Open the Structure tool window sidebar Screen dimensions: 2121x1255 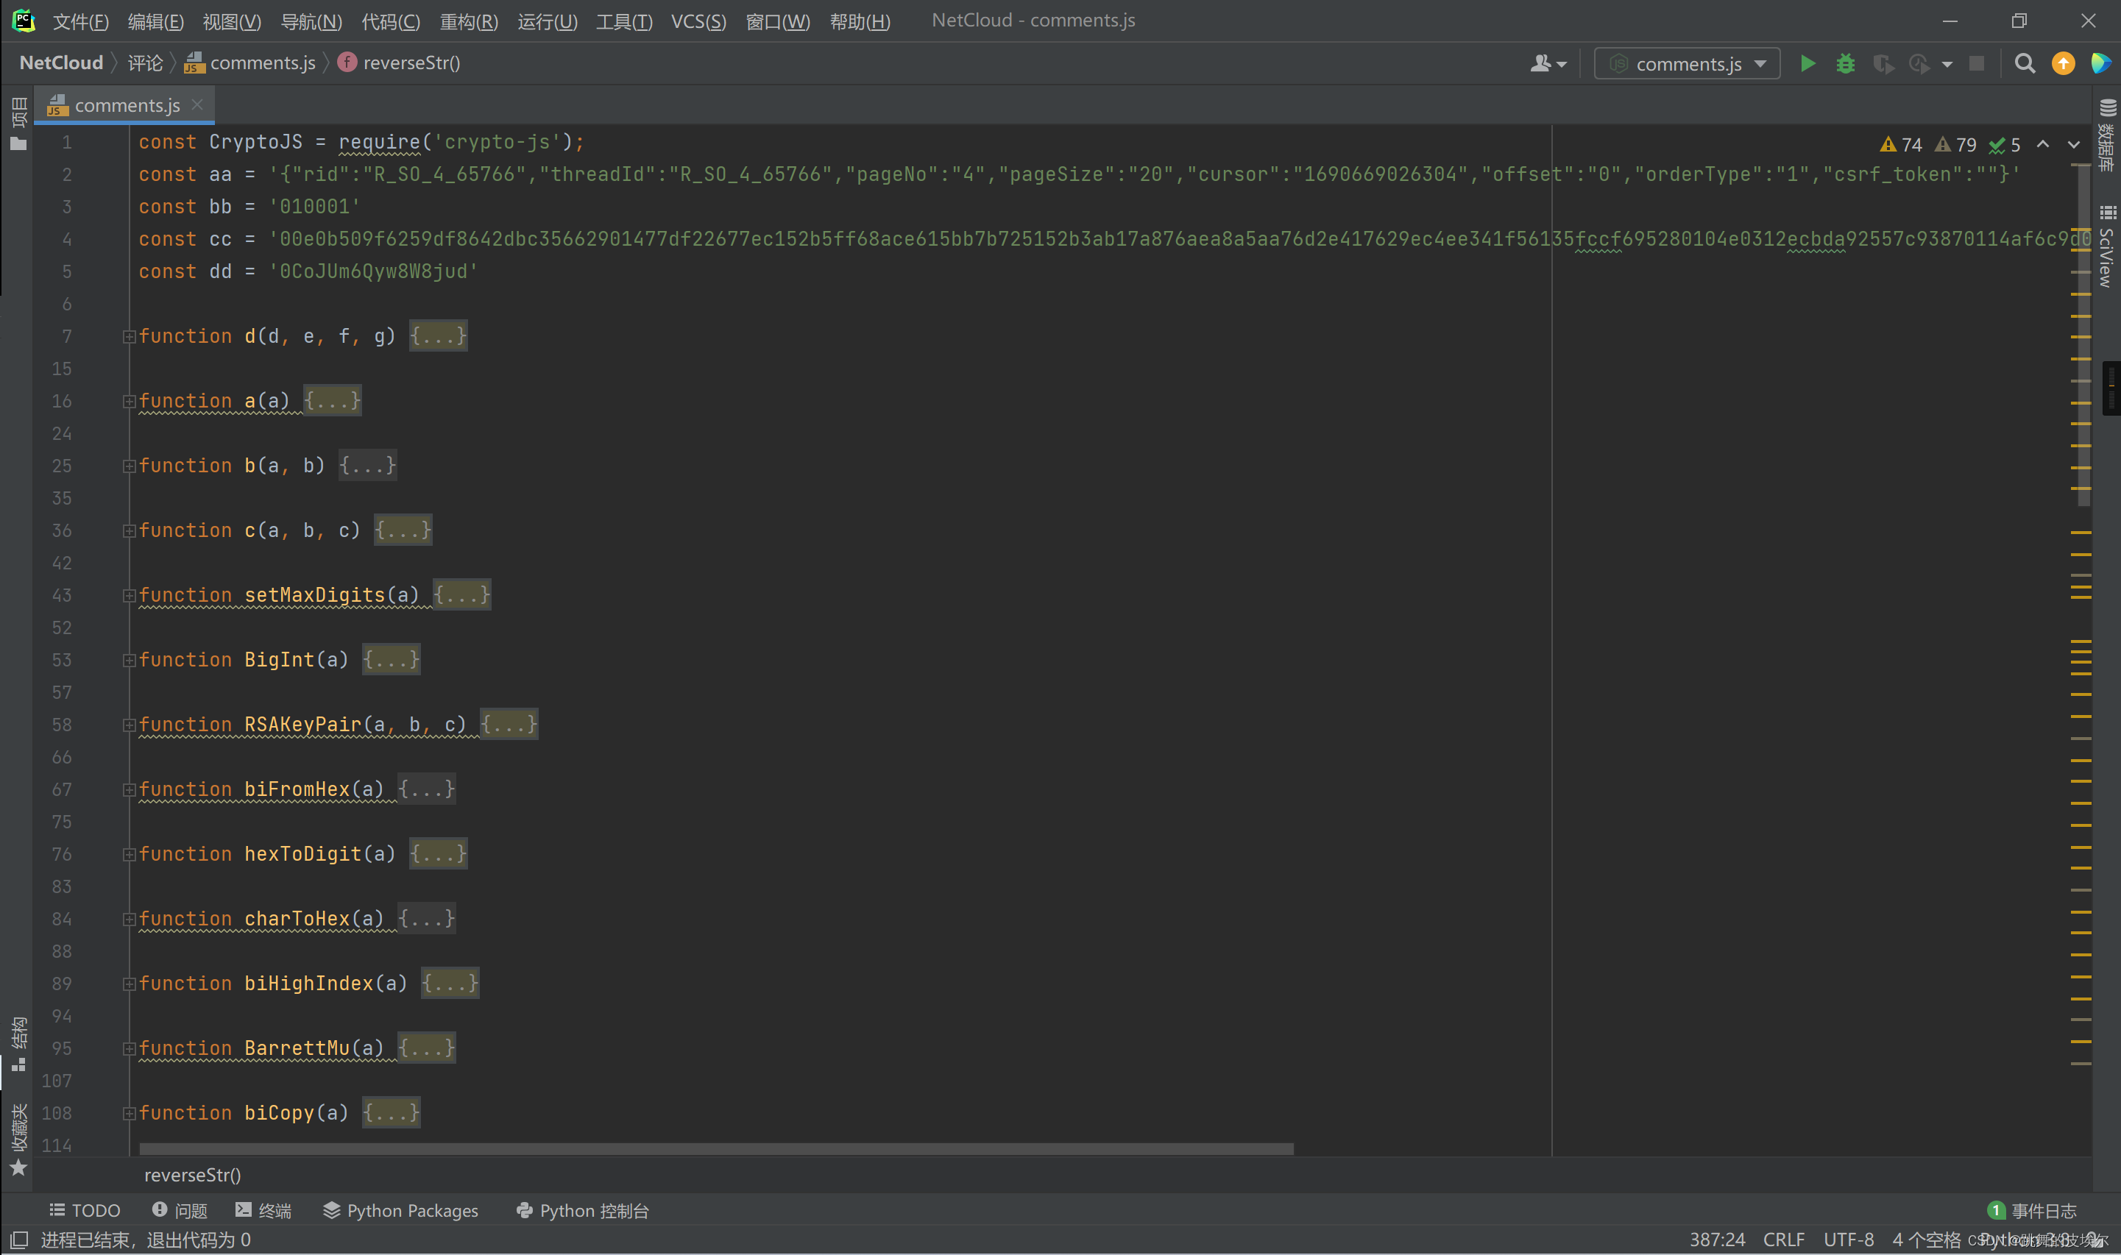coord(18,1044)
